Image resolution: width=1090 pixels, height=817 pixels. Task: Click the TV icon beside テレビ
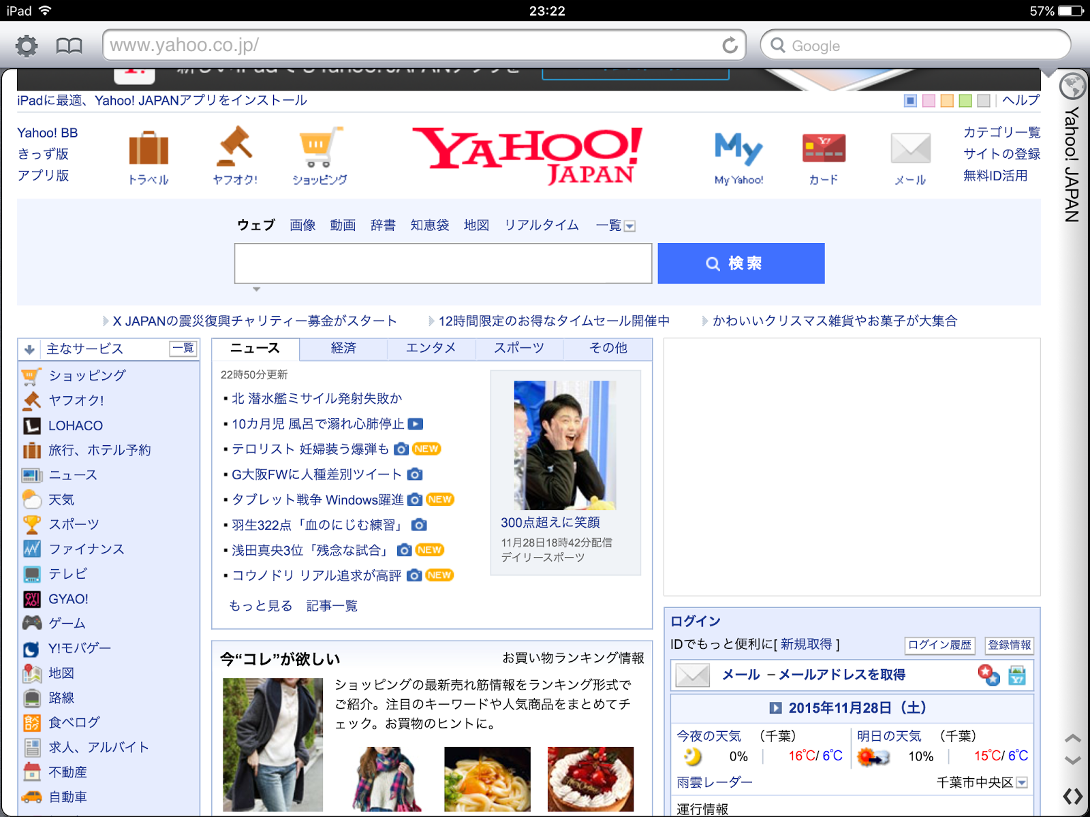point(32,574)
